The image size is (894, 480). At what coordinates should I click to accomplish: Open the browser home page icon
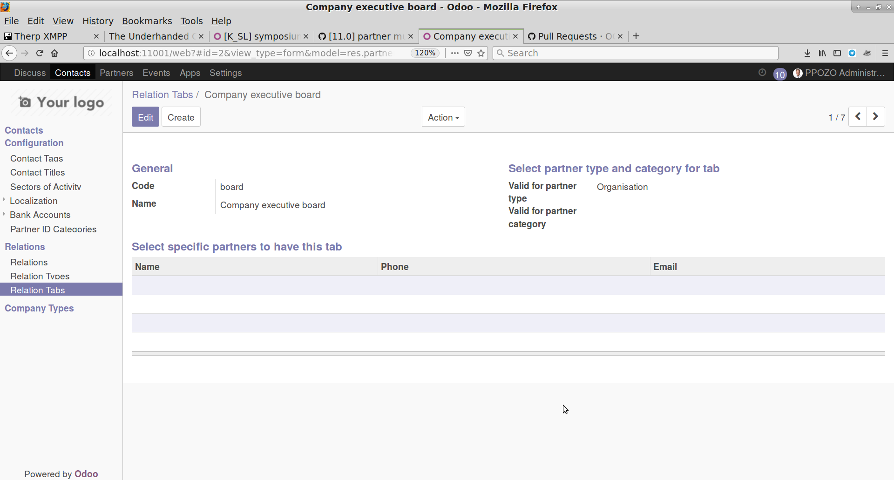54,53
